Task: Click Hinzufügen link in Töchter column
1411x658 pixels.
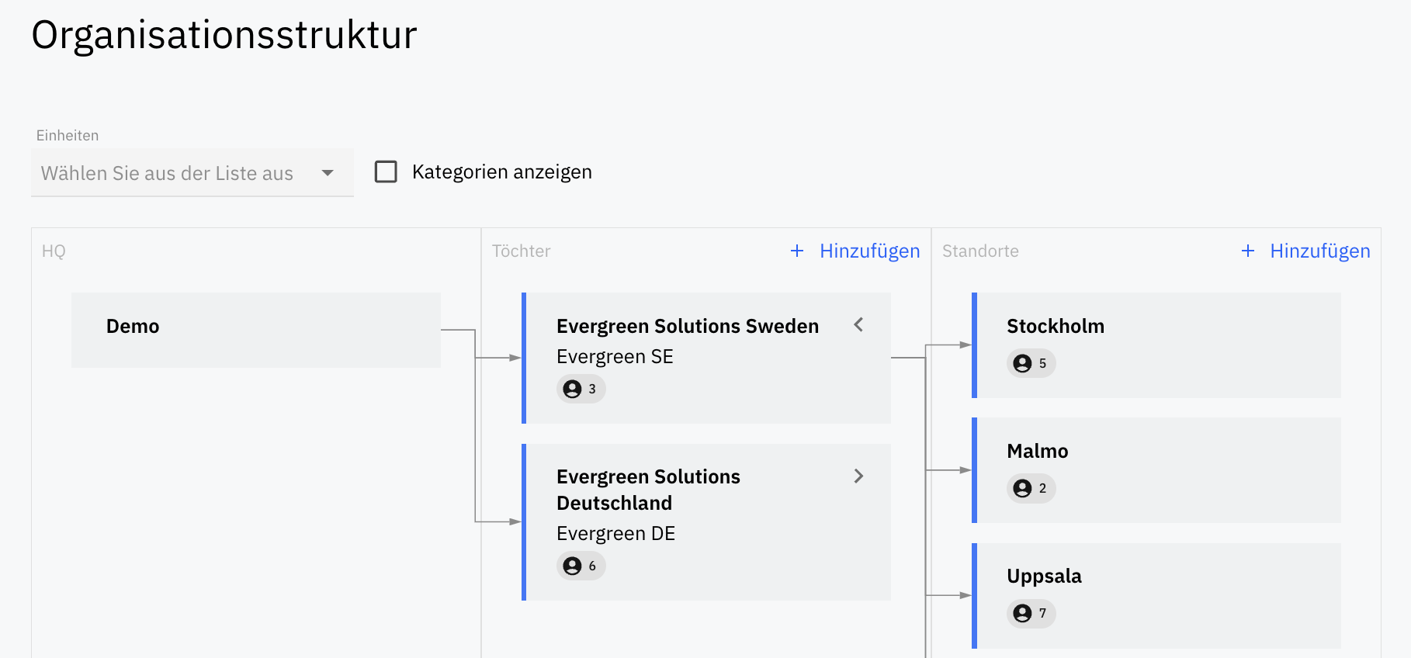Action: 869,251
